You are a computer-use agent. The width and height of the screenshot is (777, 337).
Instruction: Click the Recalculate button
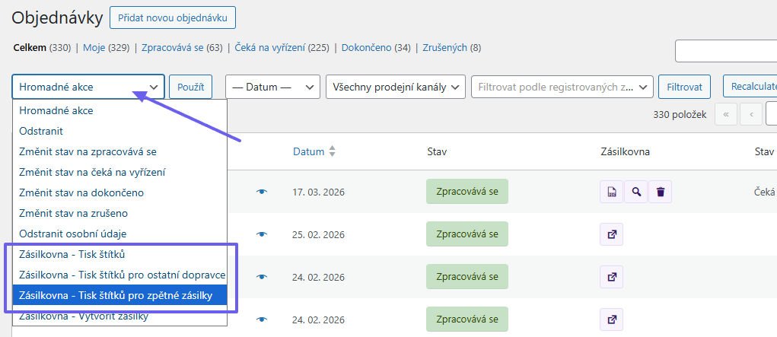750,87
